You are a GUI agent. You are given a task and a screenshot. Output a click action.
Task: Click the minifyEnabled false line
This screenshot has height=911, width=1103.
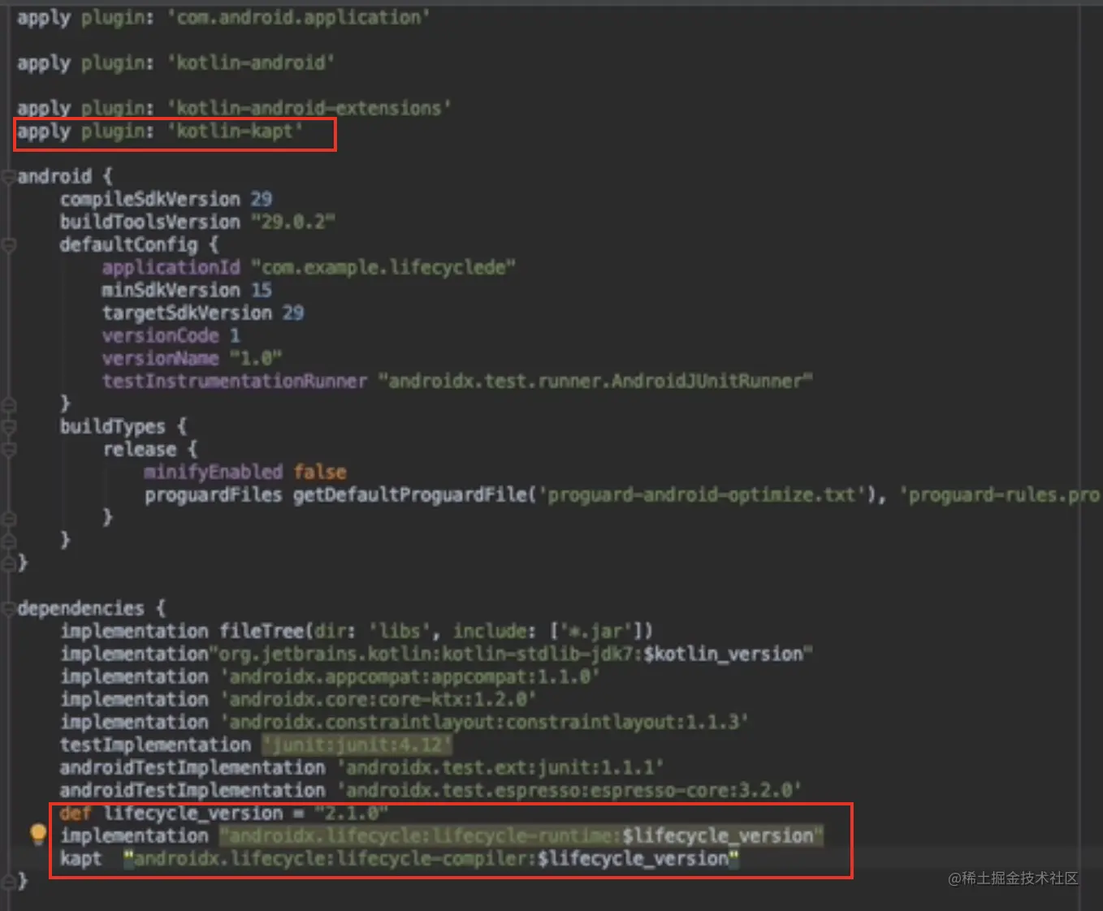[245, 472]
